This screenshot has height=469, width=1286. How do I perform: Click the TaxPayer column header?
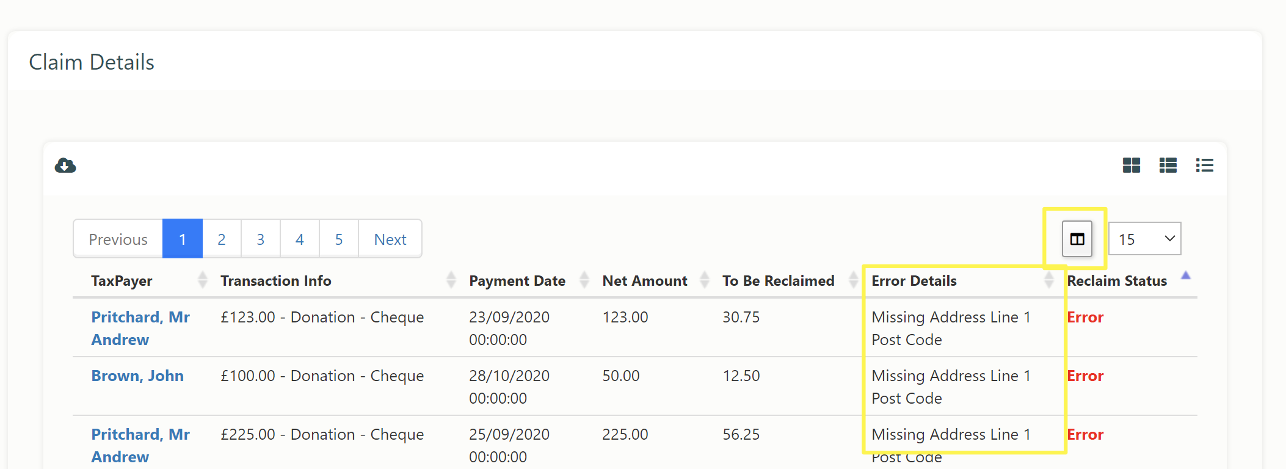pos(122,281)
